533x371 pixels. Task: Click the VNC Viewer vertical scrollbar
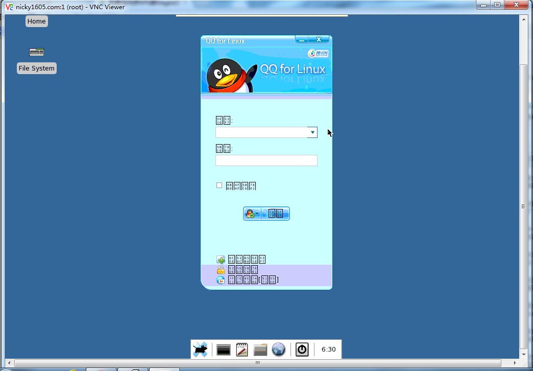[523, 206]
